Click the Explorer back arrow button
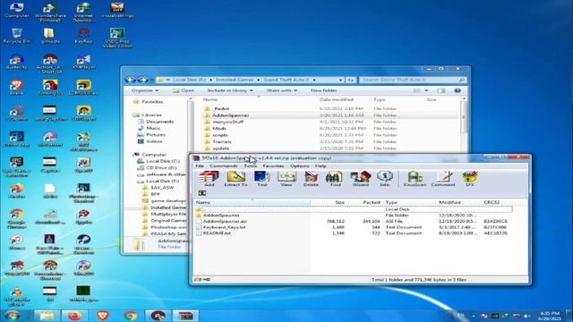This screenshot has width=573, height=322. click(131, 80)
